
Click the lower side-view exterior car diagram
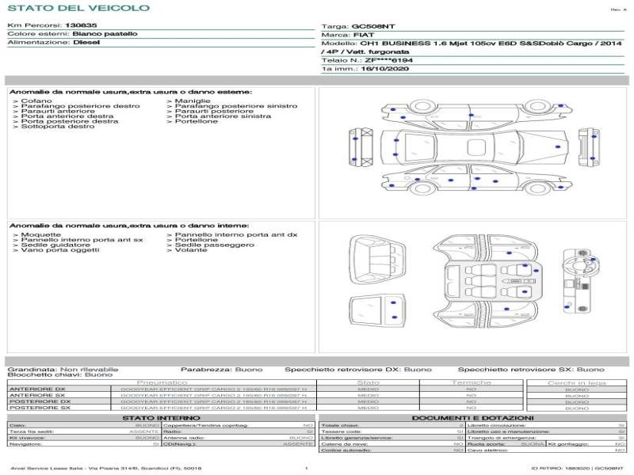(x=477, y=180)
